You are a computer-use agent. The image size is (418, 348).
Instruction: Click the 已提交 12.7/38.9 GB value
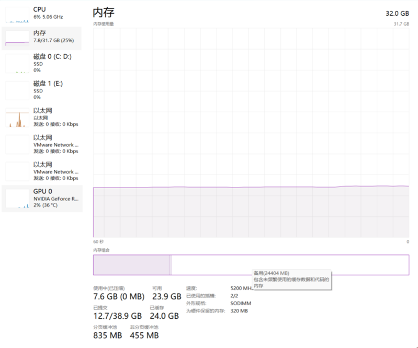(x=117, y=316)
